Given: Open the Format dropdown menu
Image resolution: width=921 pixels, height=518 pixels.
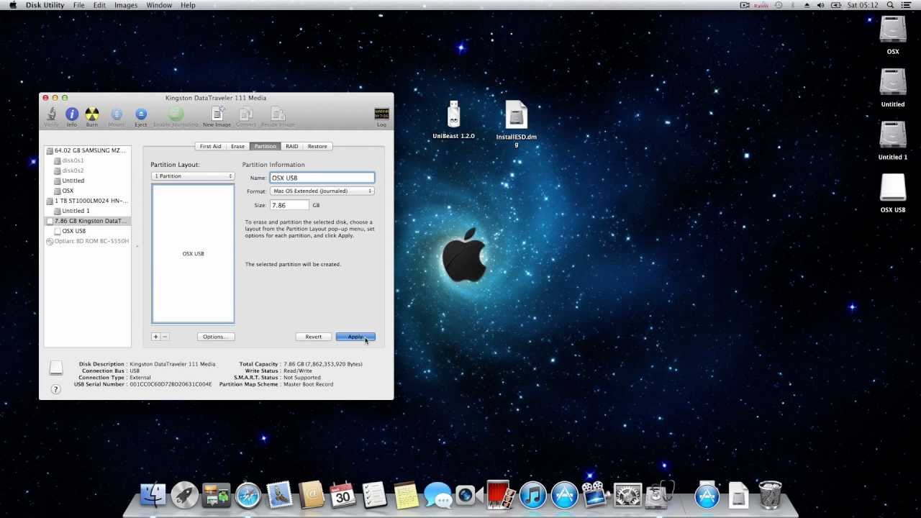Looking at the screenshot, I should 322,191.
